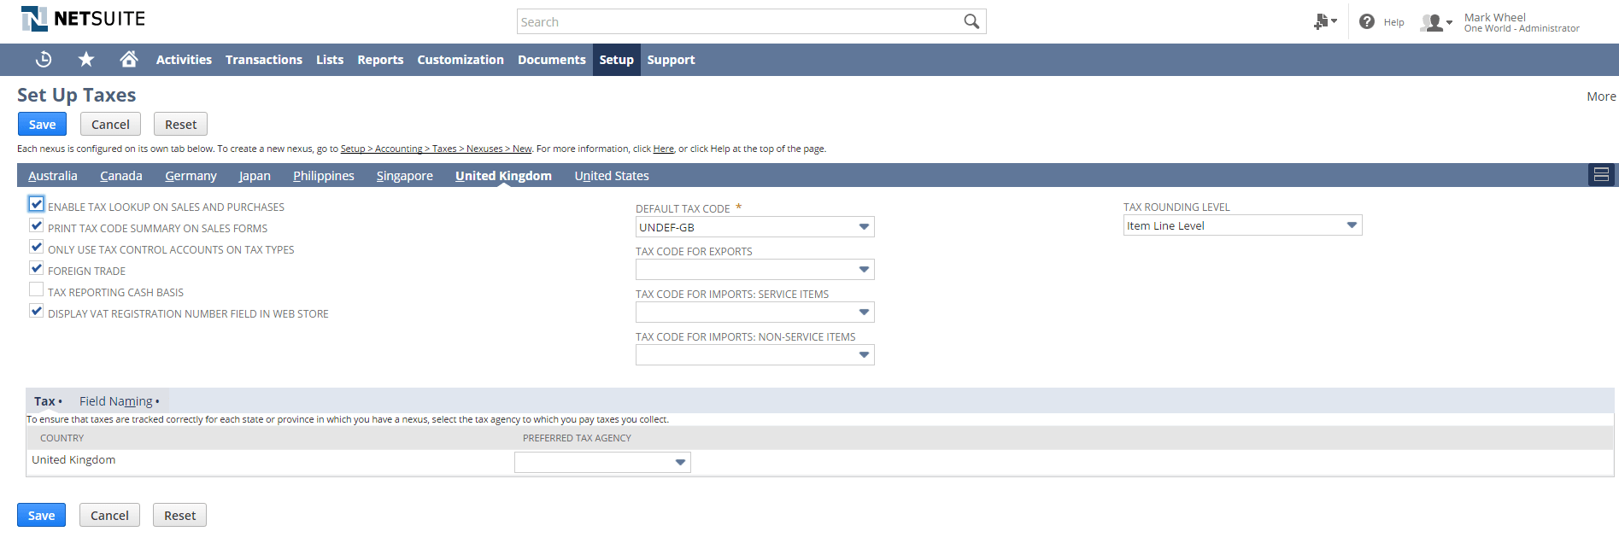This screenshot has height=549, width=1619.
Task: Switch to the Germany nexus tab
Action: [191, 176]
